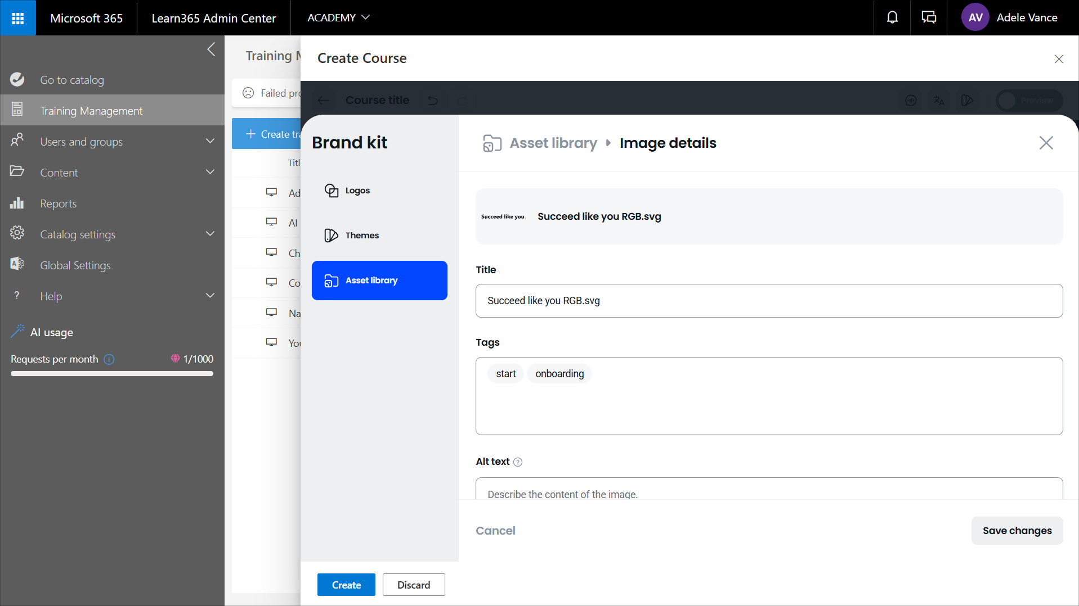This screenshot has height=606, width=1079.
Task: Go to Training Management
Action: [x=91, y=111]
